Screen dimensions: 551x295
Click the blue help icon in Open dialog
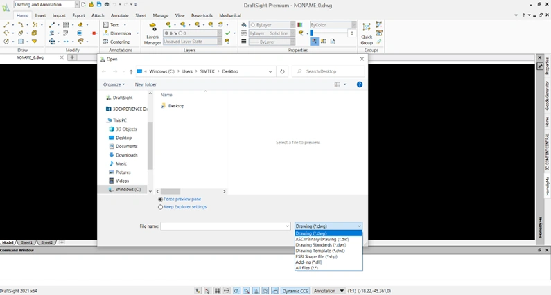coord(360,84)
